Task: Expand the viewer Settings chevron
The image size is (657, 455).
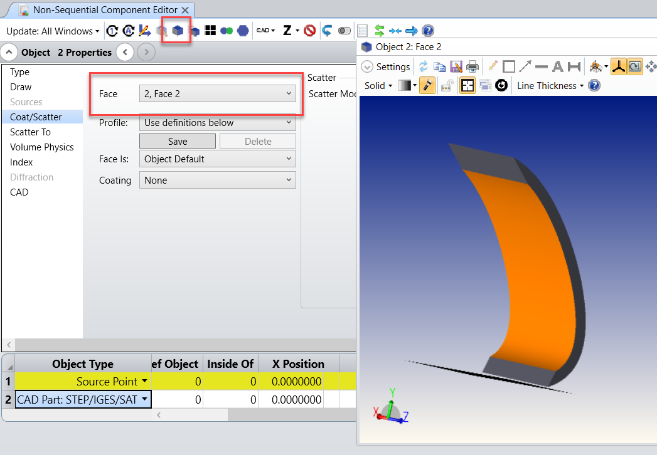Action: coord(366,67)
